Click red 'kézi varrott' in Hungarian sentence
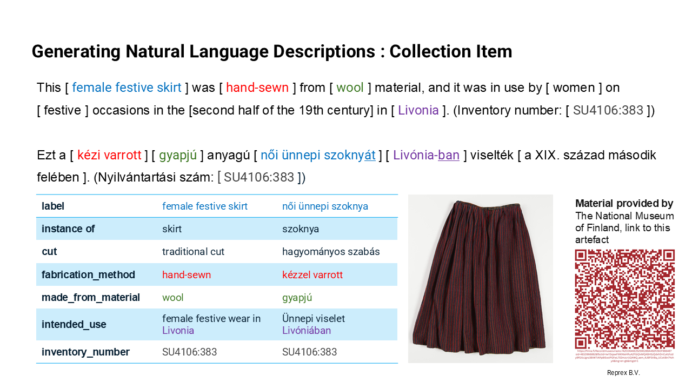This screenshot has width=692, height=389. 110,156
